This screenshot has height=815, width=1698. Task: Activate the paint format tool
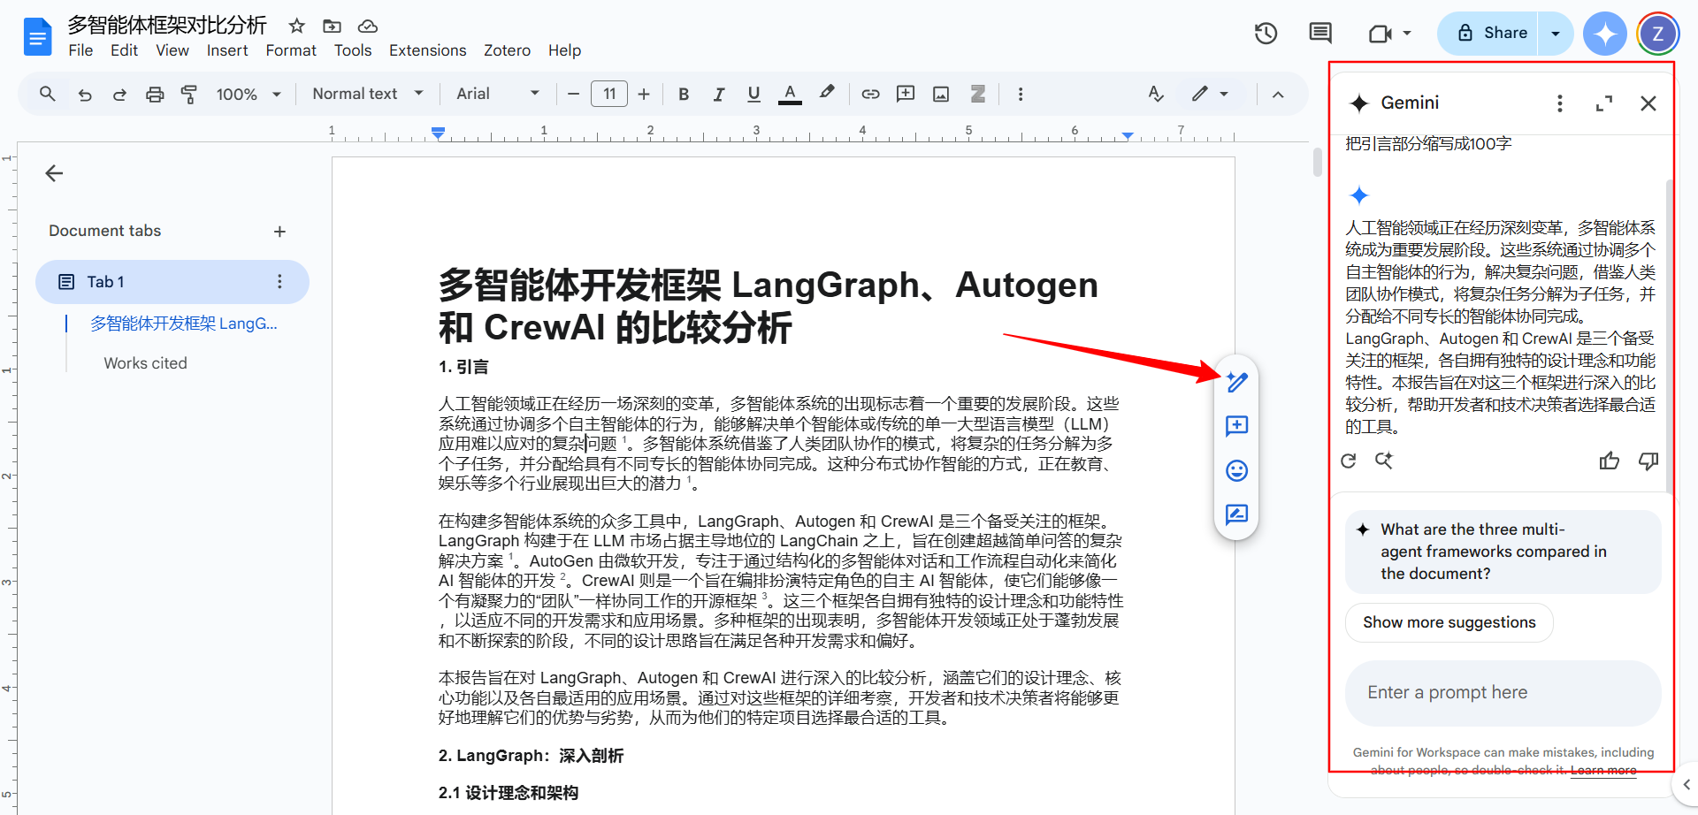[x=188, y=94]
